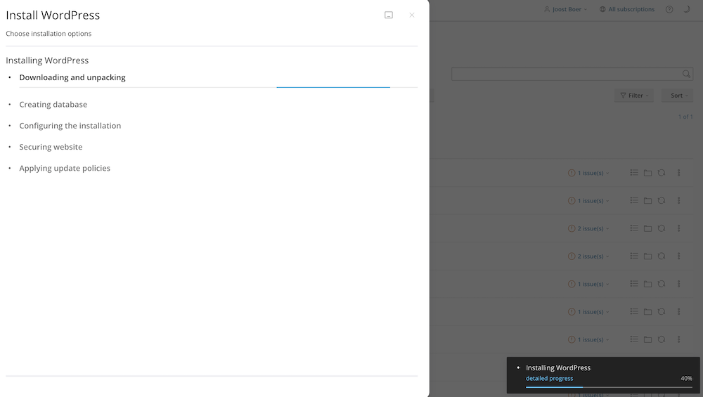703x397 pixels.
Task: Open the help question mark icon
Action: [x=669, y=10]
